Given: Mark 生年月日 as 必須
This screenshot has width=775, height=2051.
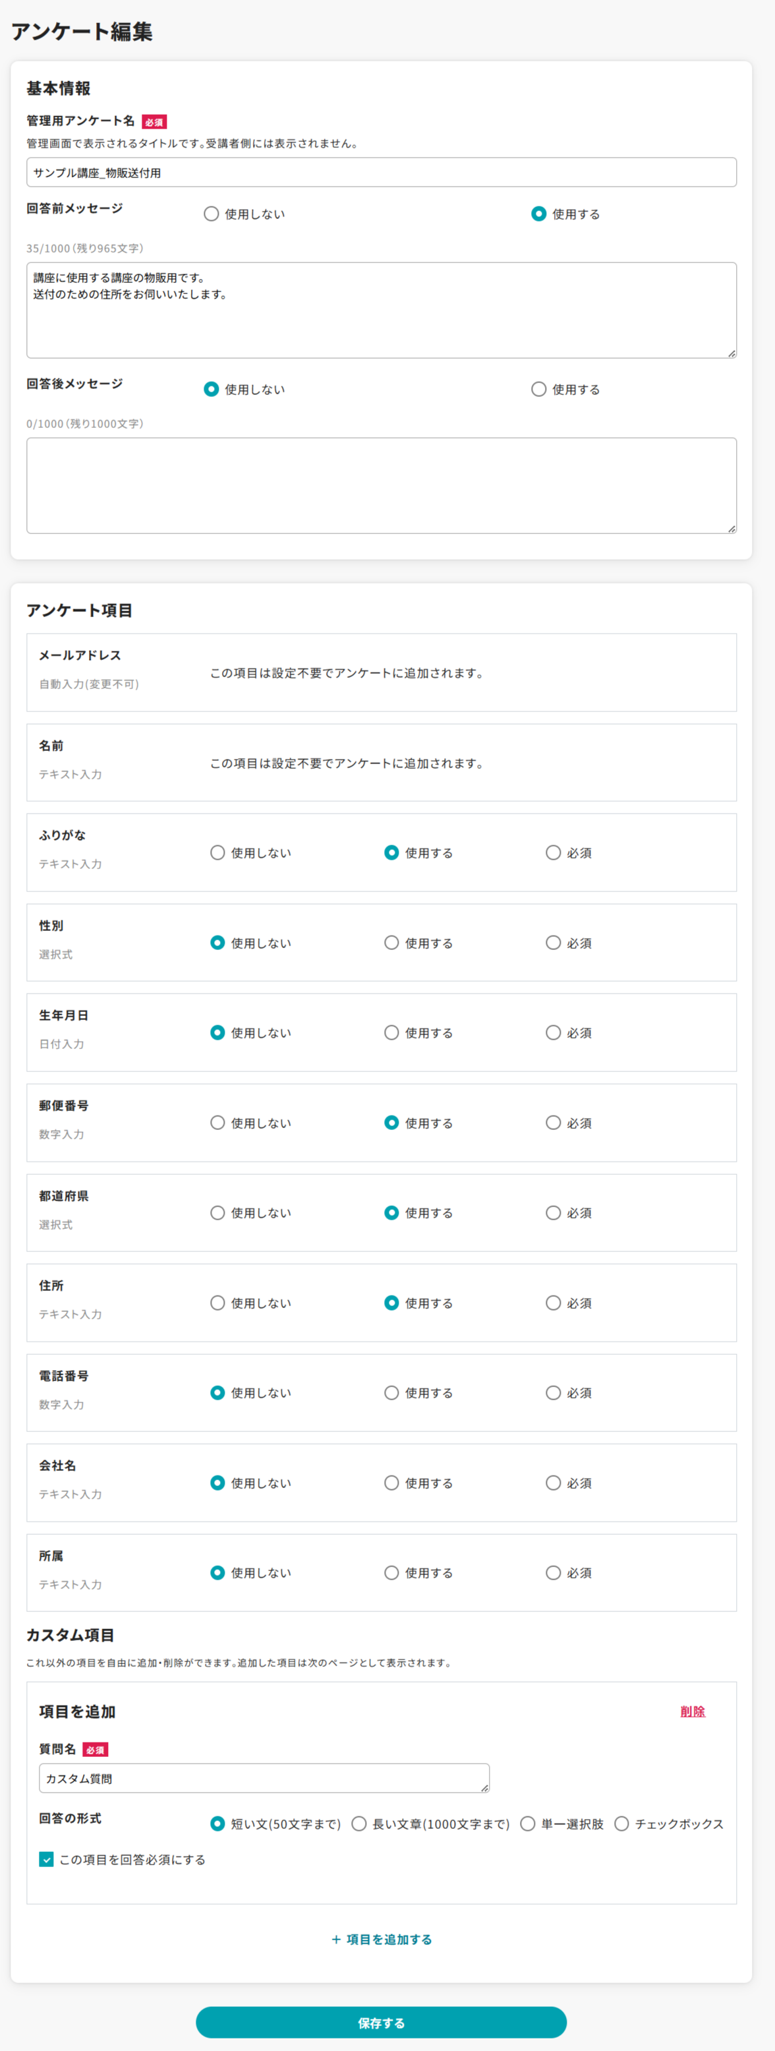Looking at the screenshot, I should 553,1032.
